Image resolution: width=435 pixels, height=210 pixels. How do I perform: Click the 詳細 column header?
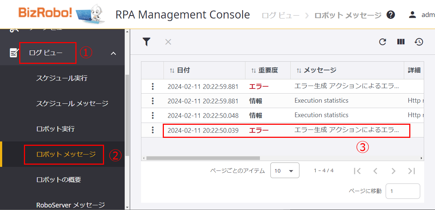click(414, 70)
